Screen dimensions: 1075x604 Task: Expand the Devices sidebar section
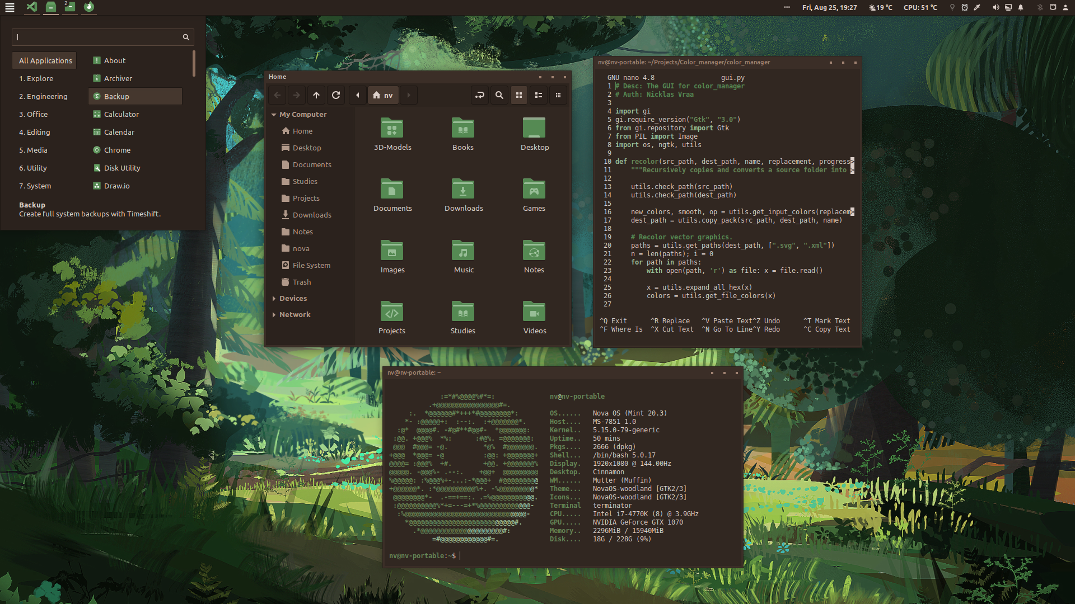[x=274, y=299]
